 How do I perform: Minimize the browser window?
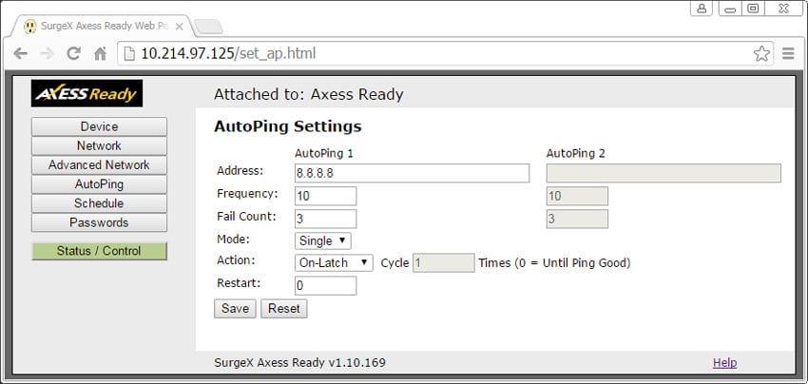(x=730, y=9)
